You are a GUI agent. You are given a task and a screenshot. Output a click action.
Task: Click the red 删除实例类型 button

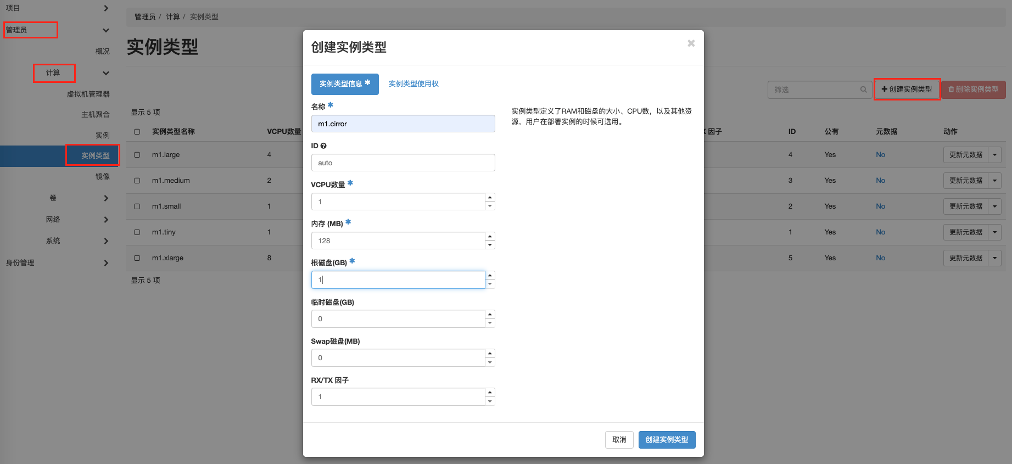[974, 90]
